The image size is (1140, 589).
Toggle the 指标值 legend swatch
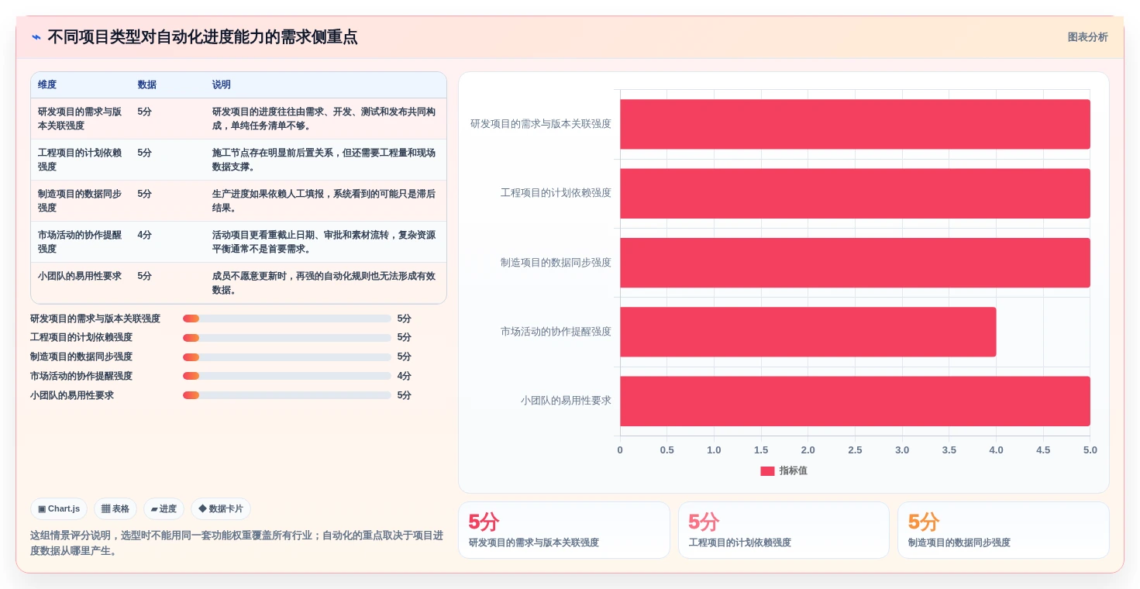[x=767, y=471]
